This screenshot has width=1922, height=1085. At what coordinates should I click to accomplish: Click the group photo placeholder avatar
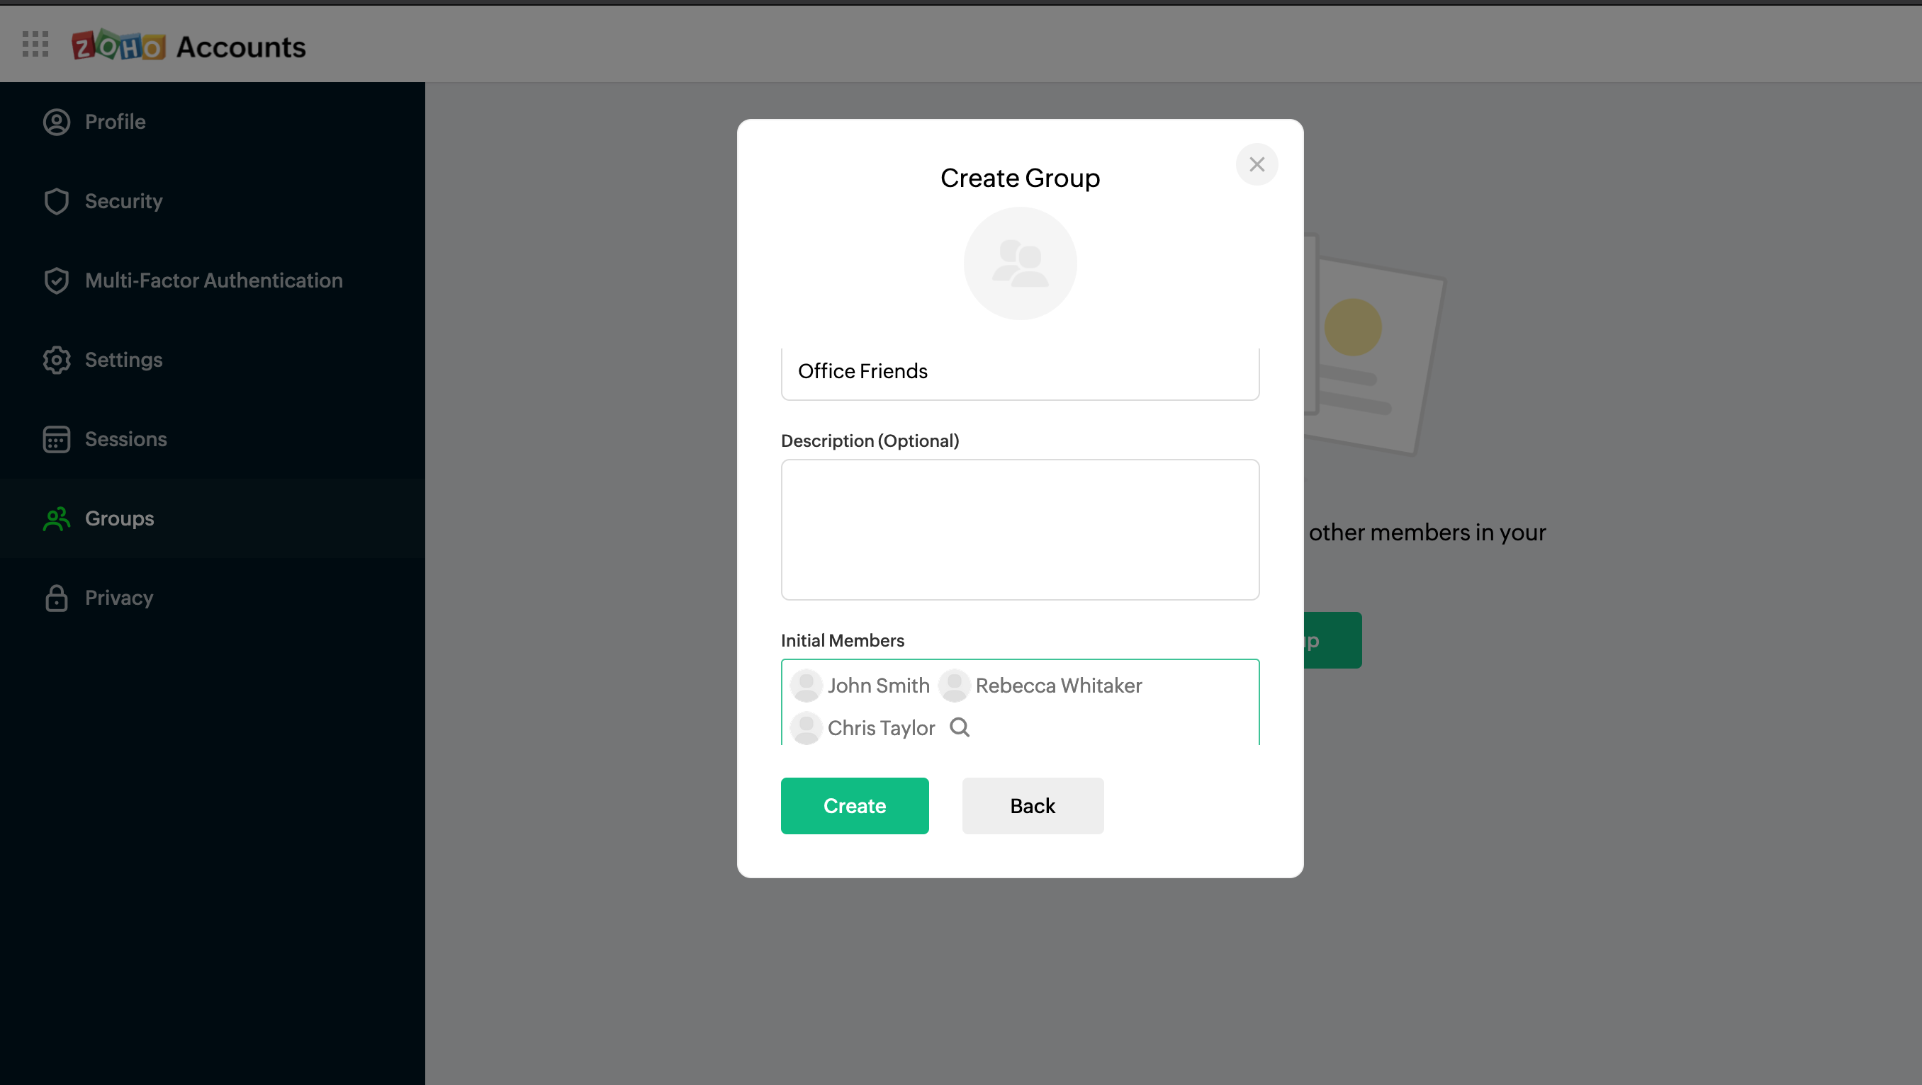coord(1019,263)
